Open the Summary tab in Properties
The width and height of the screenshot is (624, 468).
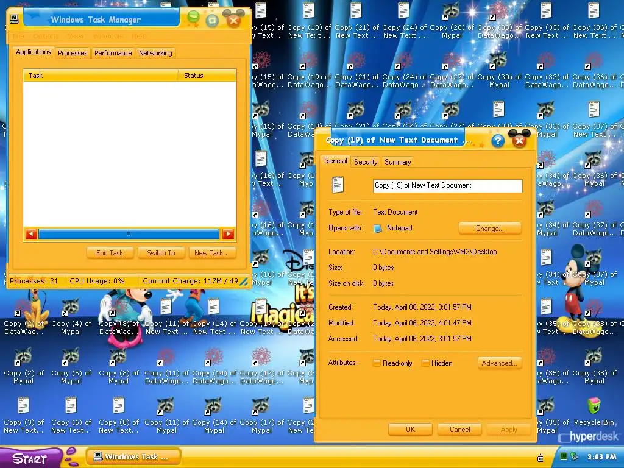pos(397,162)
